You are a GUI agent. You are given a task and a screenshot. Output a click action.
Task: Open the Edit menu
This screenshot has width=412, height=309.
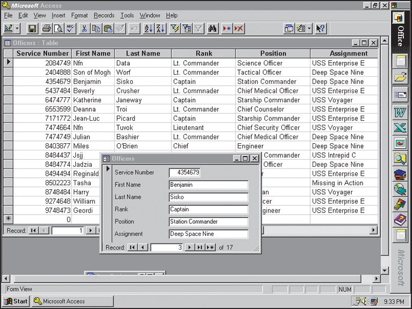click(x=23, y=15)
